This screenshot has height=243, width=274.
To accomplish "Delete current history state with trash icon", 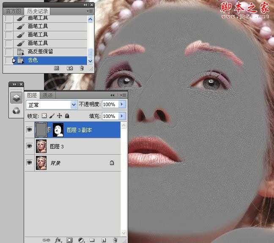I will 82,68.
